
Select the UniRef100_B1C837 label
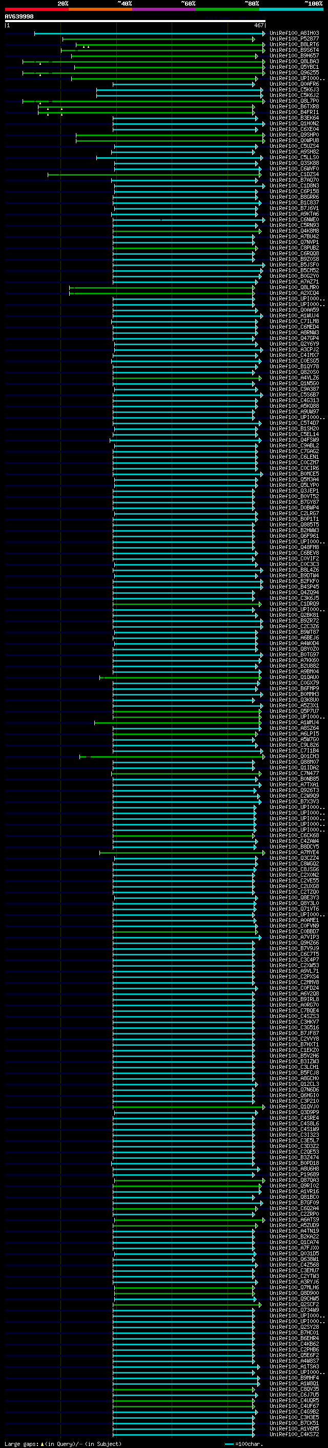click(294, 203)
